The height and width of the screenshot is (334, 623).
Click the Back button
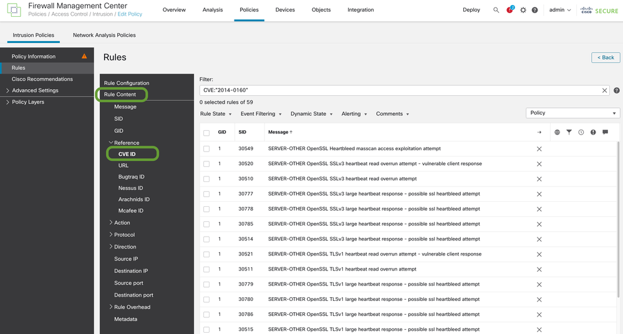tap(606, 57)
